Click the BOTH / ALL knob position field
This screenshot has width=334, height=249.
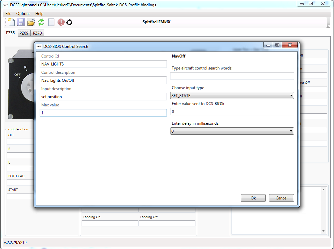click(x=20, y=183)
